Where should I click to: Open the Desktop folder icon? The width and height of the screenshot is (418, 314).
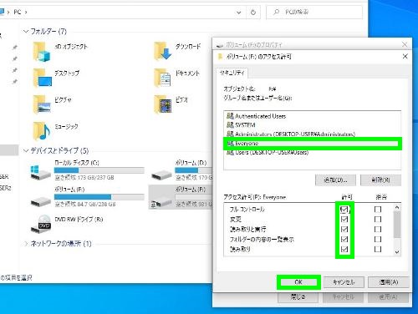click(x=42, y=78)
